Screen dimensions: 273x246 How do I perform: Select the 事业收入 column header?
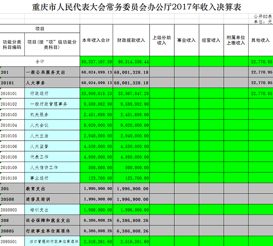[186, 40]
